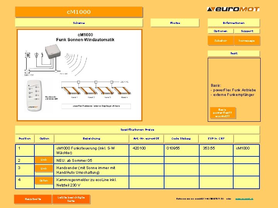The image size is (278, 208).
Task: Select position number 1 cell
Action: pos(25,150)
